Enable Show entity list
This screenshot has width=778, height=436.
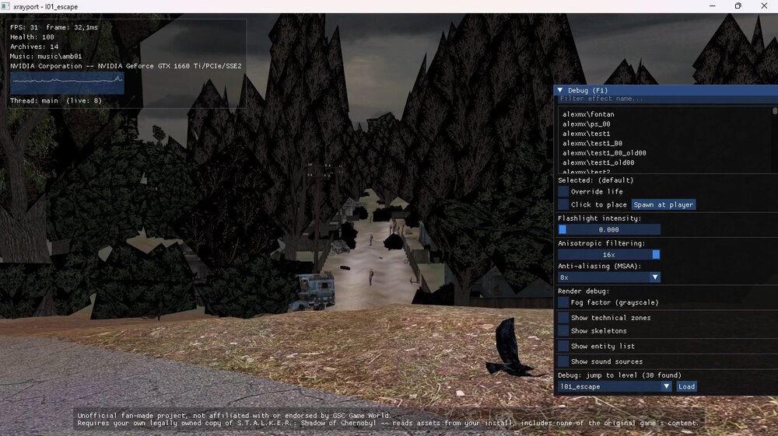[563, 346]
